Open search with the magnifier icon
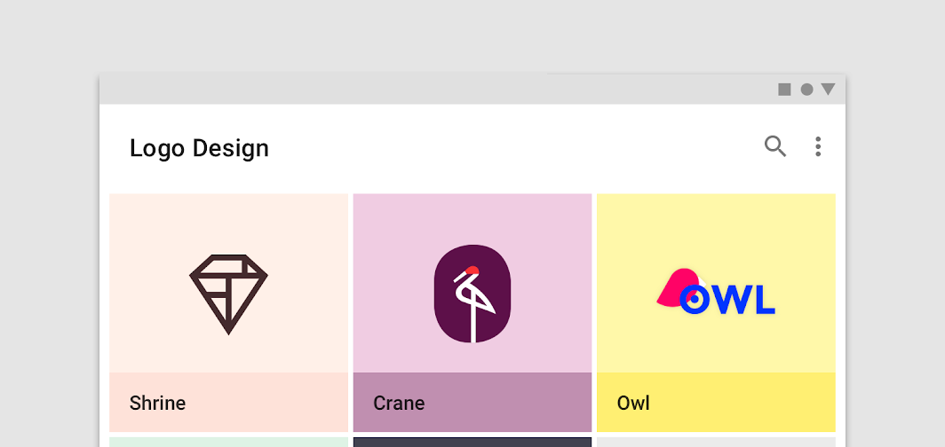945x447 pixels. tap(775, 146)
